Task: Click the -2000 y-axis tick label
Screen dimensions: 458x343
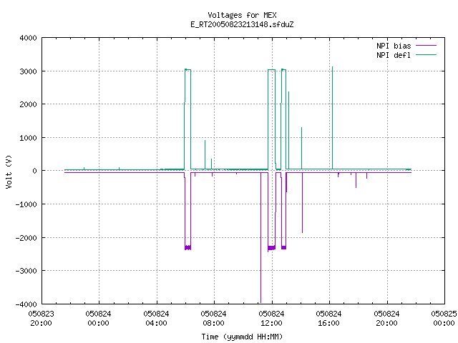Action: 26,238
